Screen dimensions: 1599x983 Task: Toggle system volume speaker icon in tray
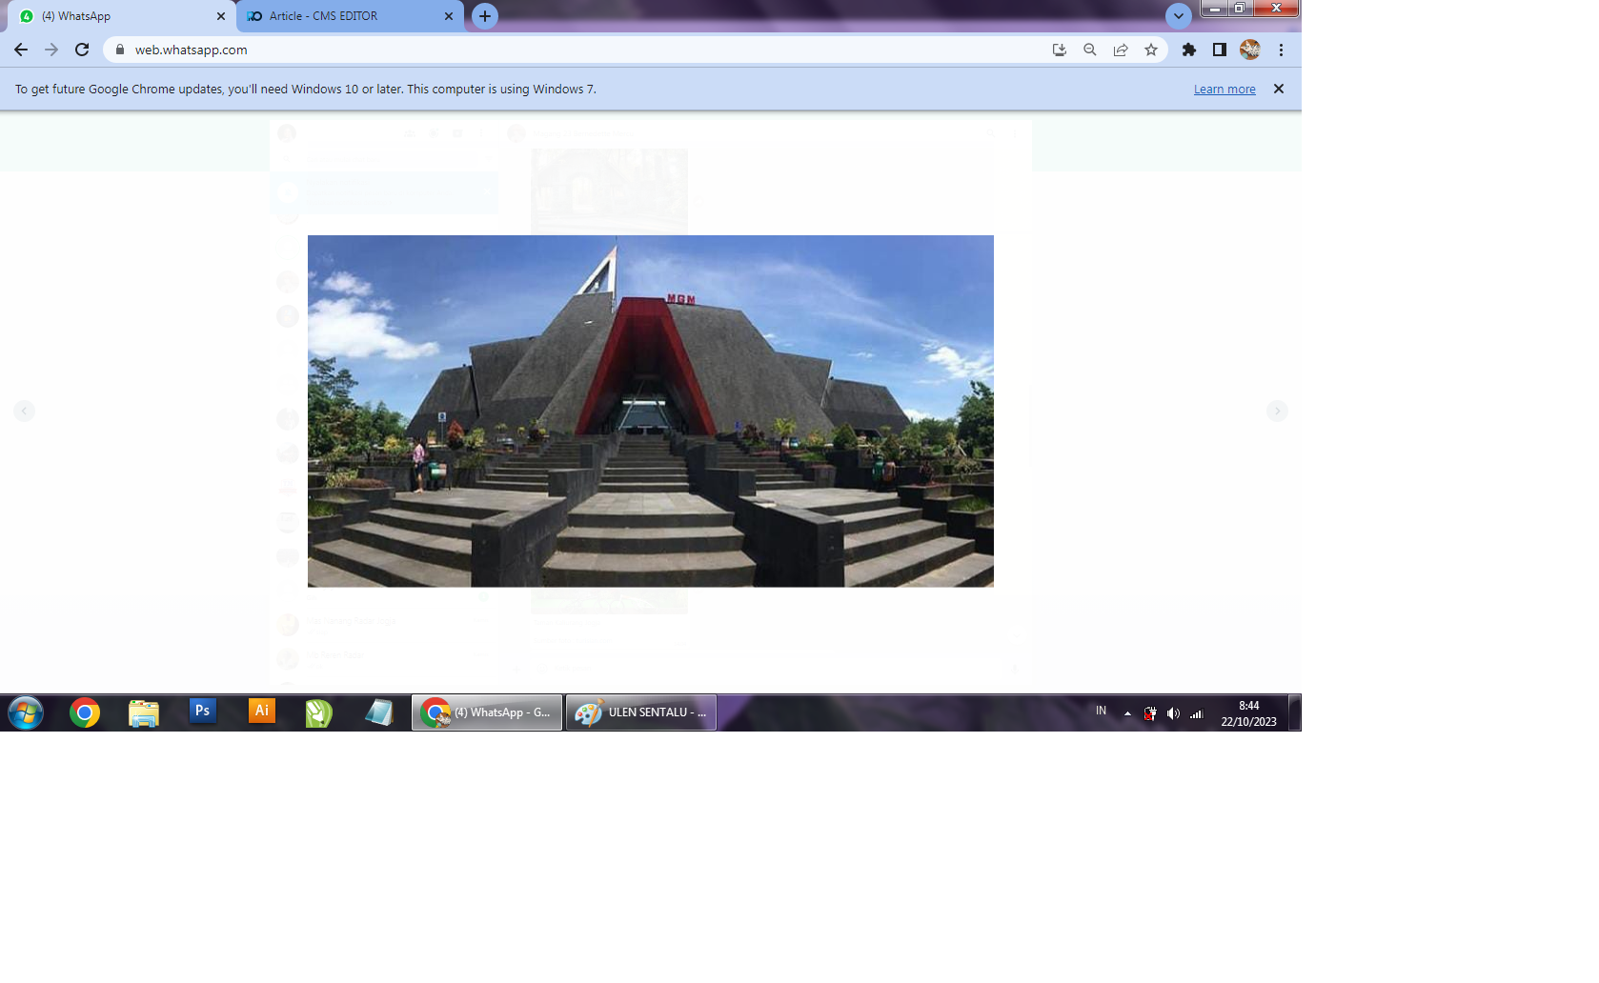coord(1173,713)
